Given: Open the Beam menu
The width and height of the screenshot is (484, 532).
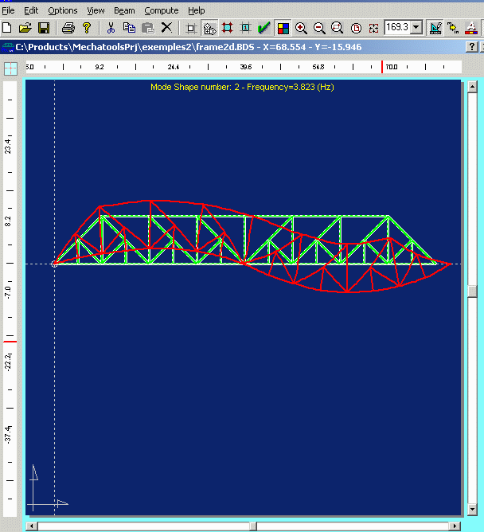Looking at the screenshot, I should [124, 10].
